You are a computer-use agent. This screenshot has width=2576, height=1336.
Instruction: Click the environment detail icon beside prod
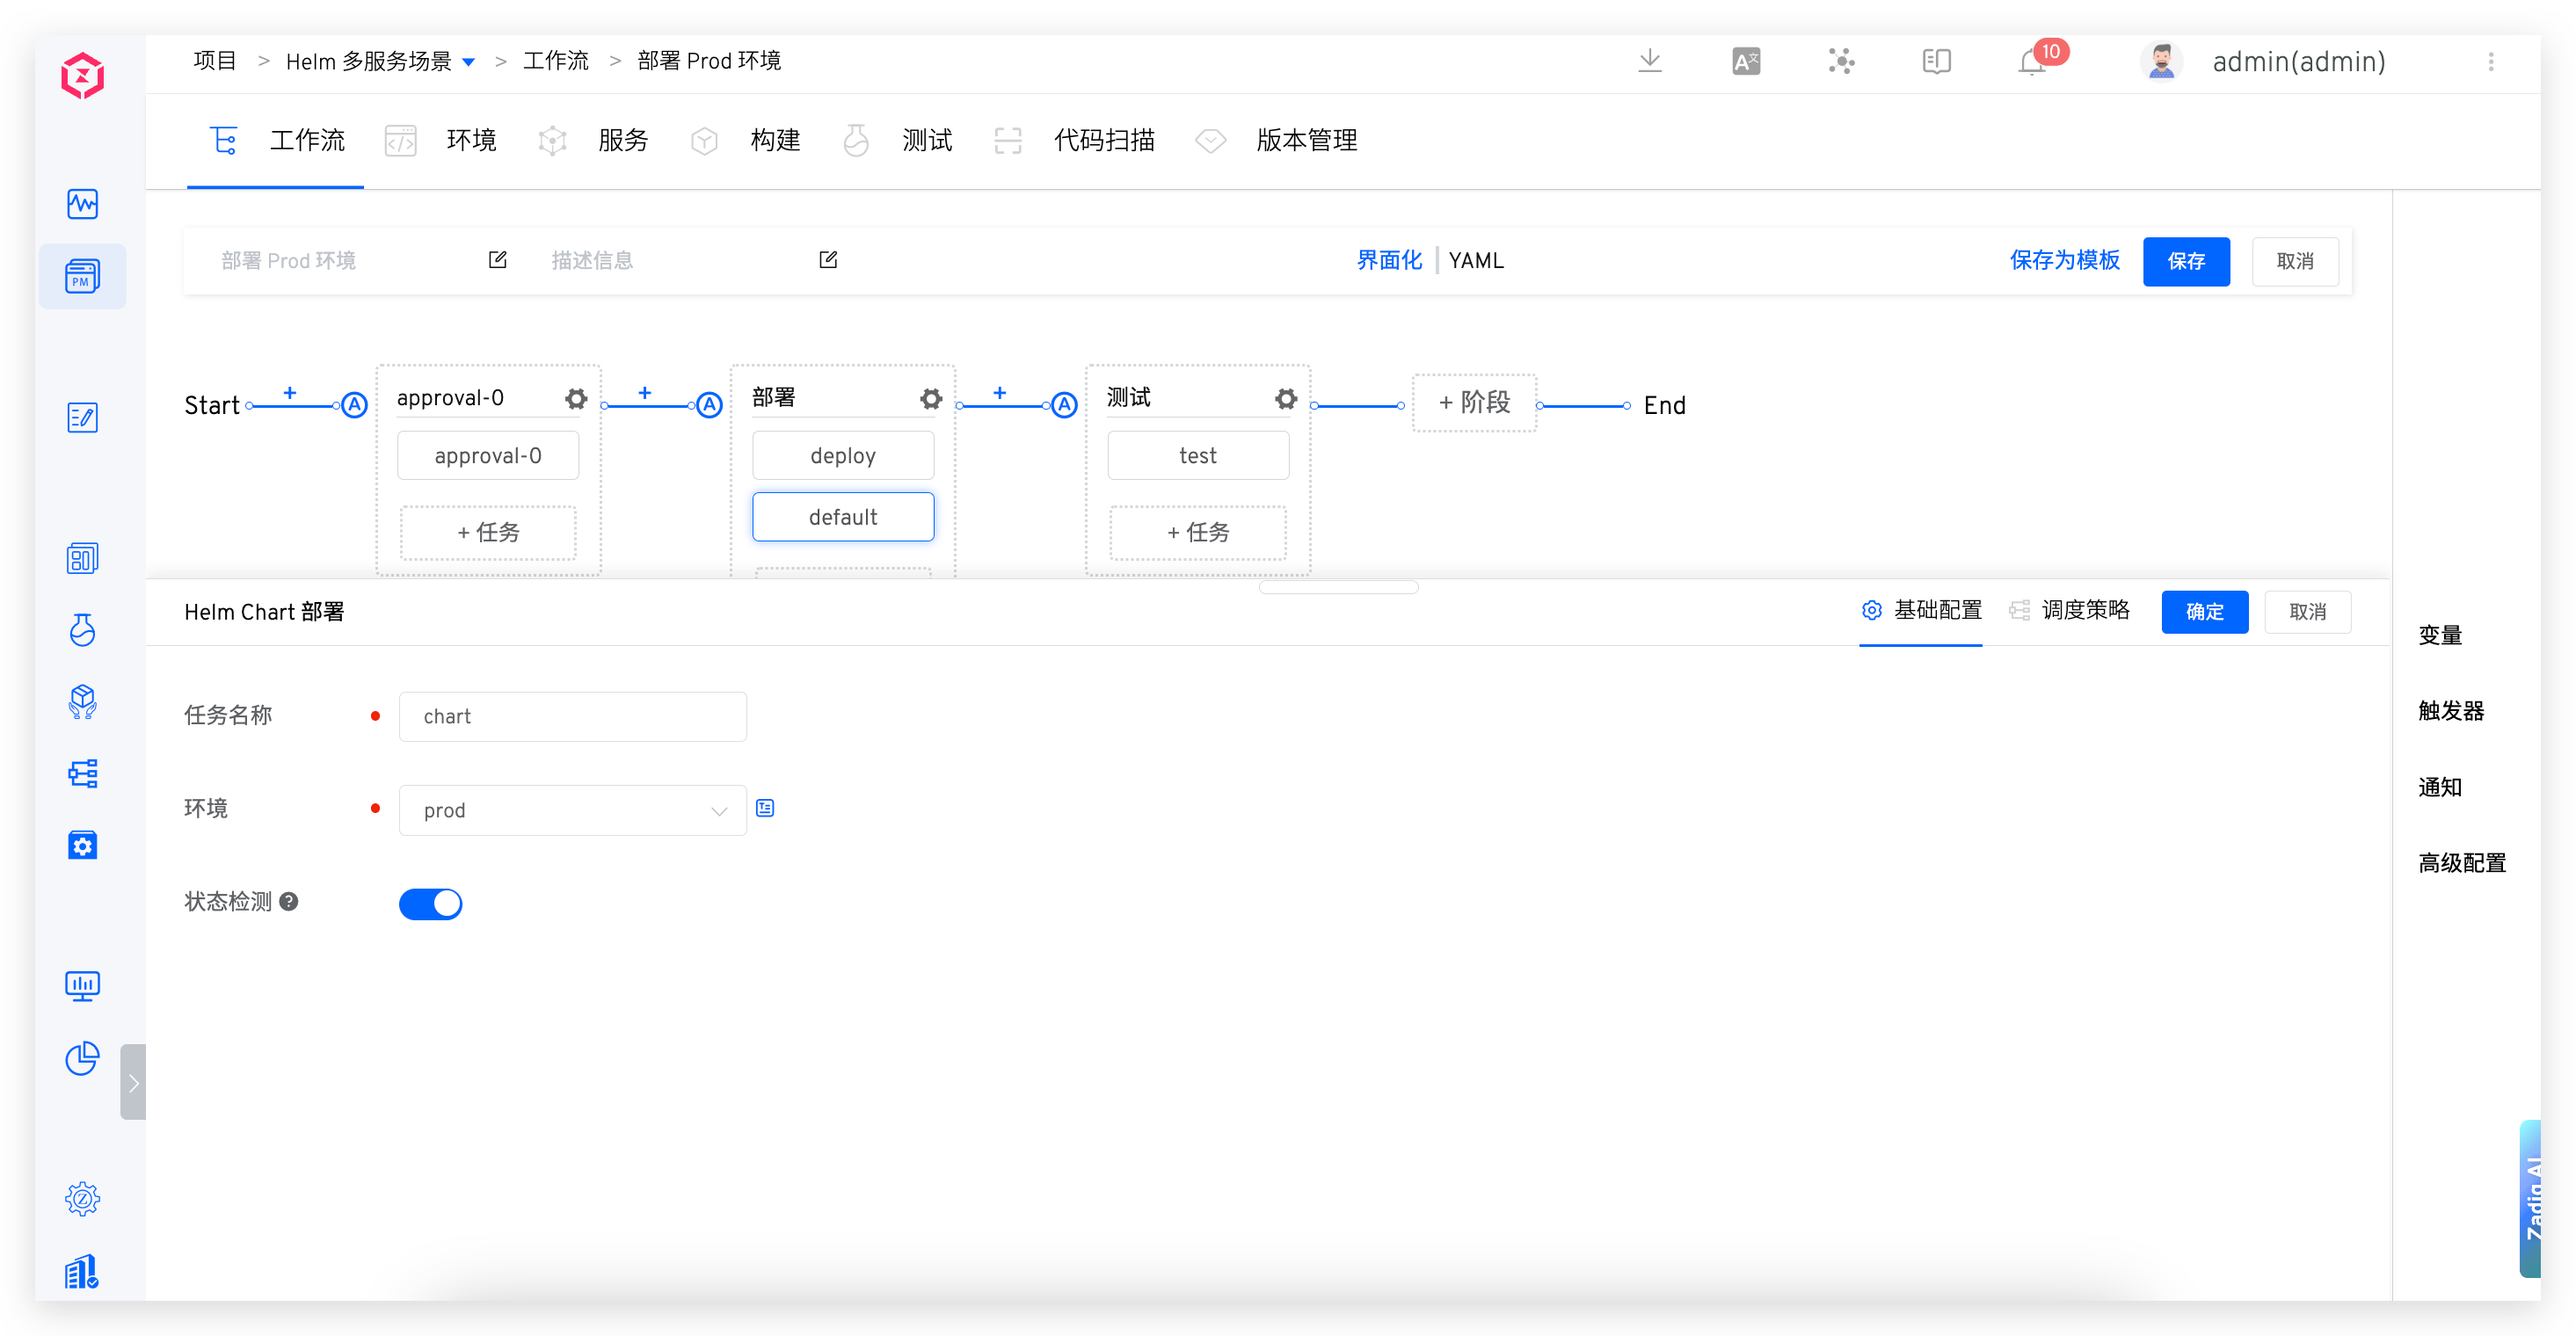click(x=765, y=808)
